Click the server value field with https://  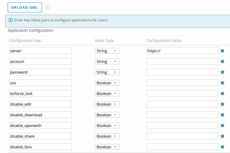pyautogui.click(x=182, y=51)
